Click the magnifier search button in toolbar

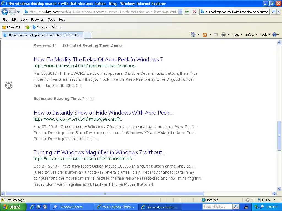[273, 12]
